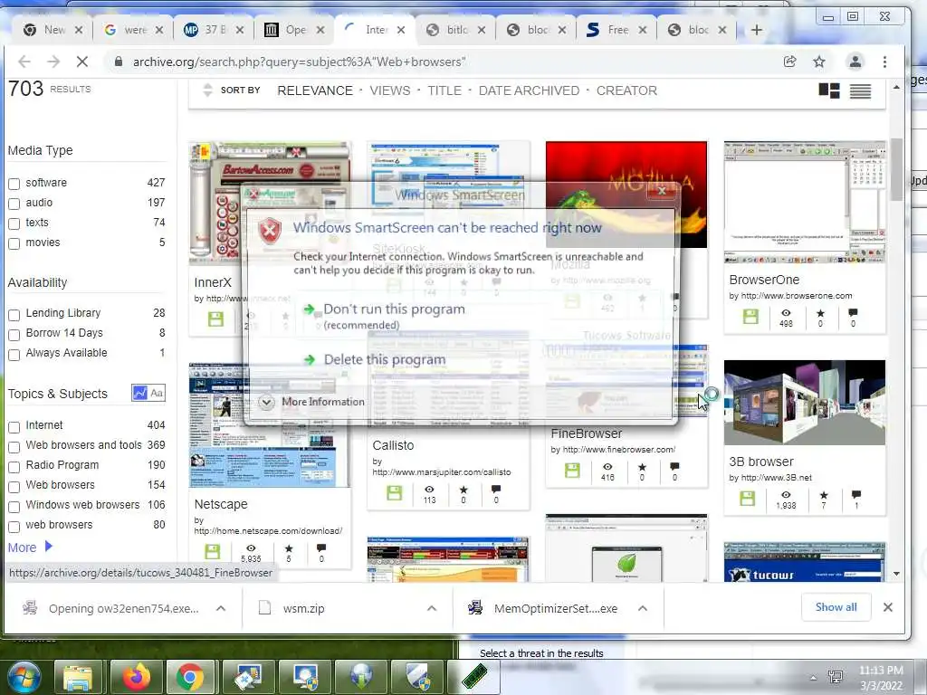Check the texts media type box

[x=14, y=224]
